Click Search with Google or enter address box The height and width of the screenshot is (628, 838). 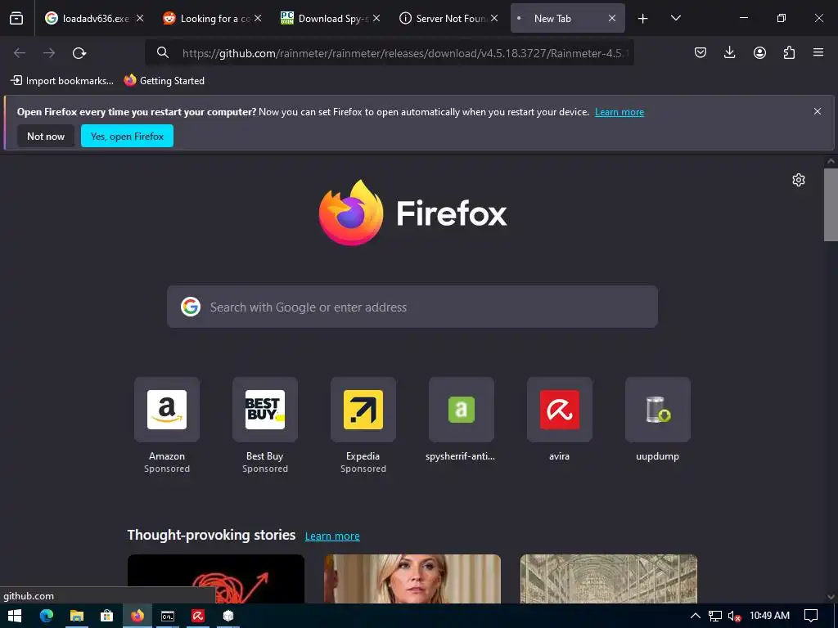point(412,307)
